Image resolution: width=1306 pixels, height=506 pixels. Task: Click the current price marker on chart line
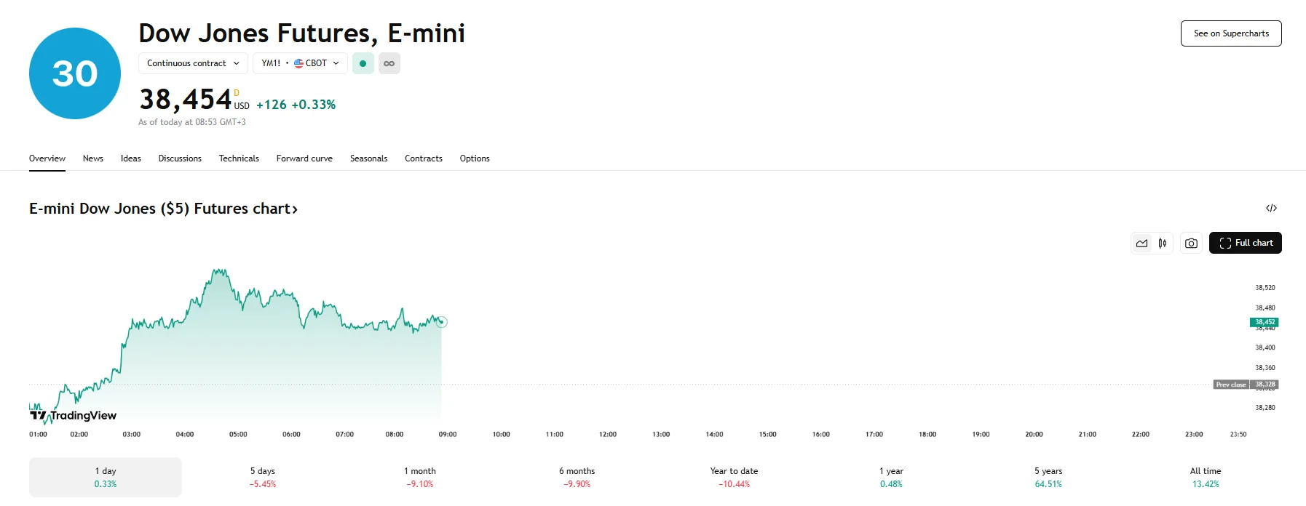[442, 322]
